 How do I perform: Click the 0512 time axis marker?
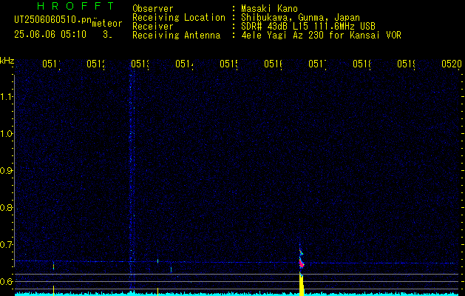[95, 64]
